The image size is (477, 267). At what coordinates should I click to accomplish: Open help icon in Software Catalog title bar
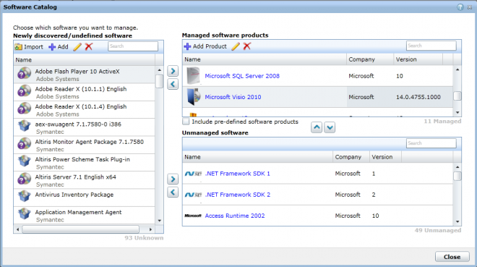point(460,7)
